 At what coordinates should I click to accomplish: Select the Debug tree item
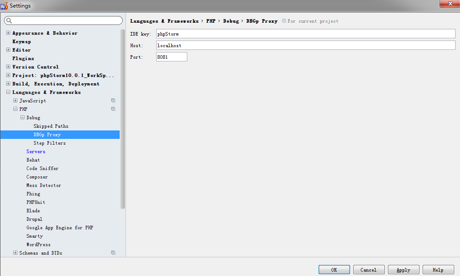33,118
